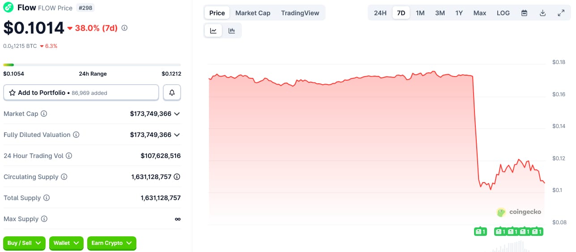Download the chart data
The image size is (576, 252).
click(542, 13)
